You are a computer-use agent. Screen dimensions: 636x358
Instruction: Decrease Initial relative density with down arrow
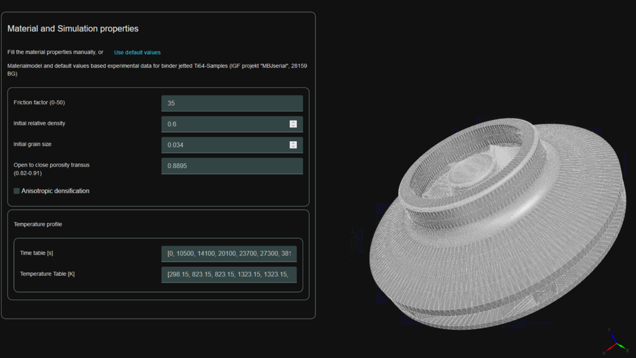coord(293,126)
